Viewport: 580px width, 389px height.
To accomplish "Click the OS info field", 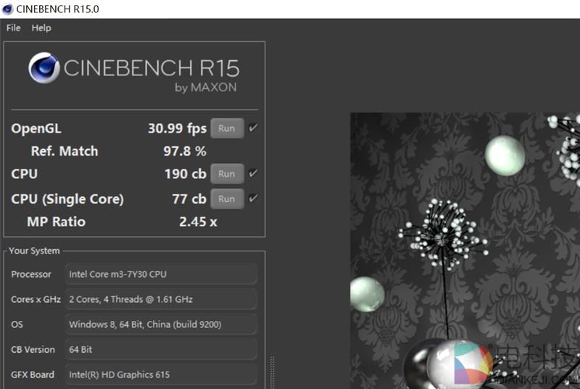I will (x=161, y=325).
